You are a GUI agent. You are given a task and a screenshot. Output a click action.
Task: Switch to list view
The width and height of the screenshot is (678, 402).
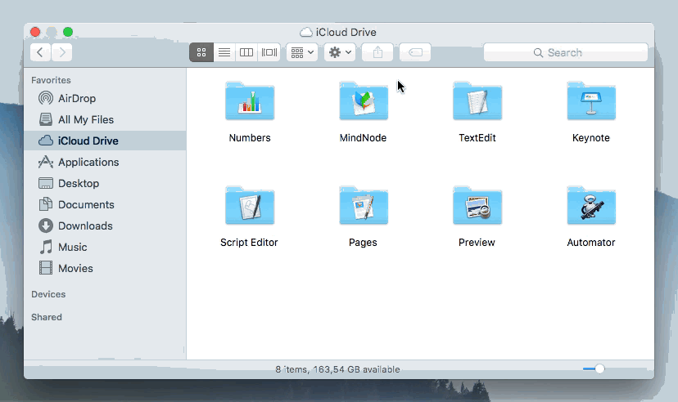coord(224,52)
